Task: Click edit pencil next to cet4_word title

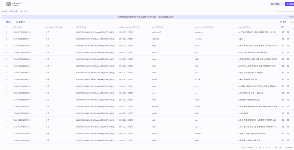Action: (x=22, y=3)
